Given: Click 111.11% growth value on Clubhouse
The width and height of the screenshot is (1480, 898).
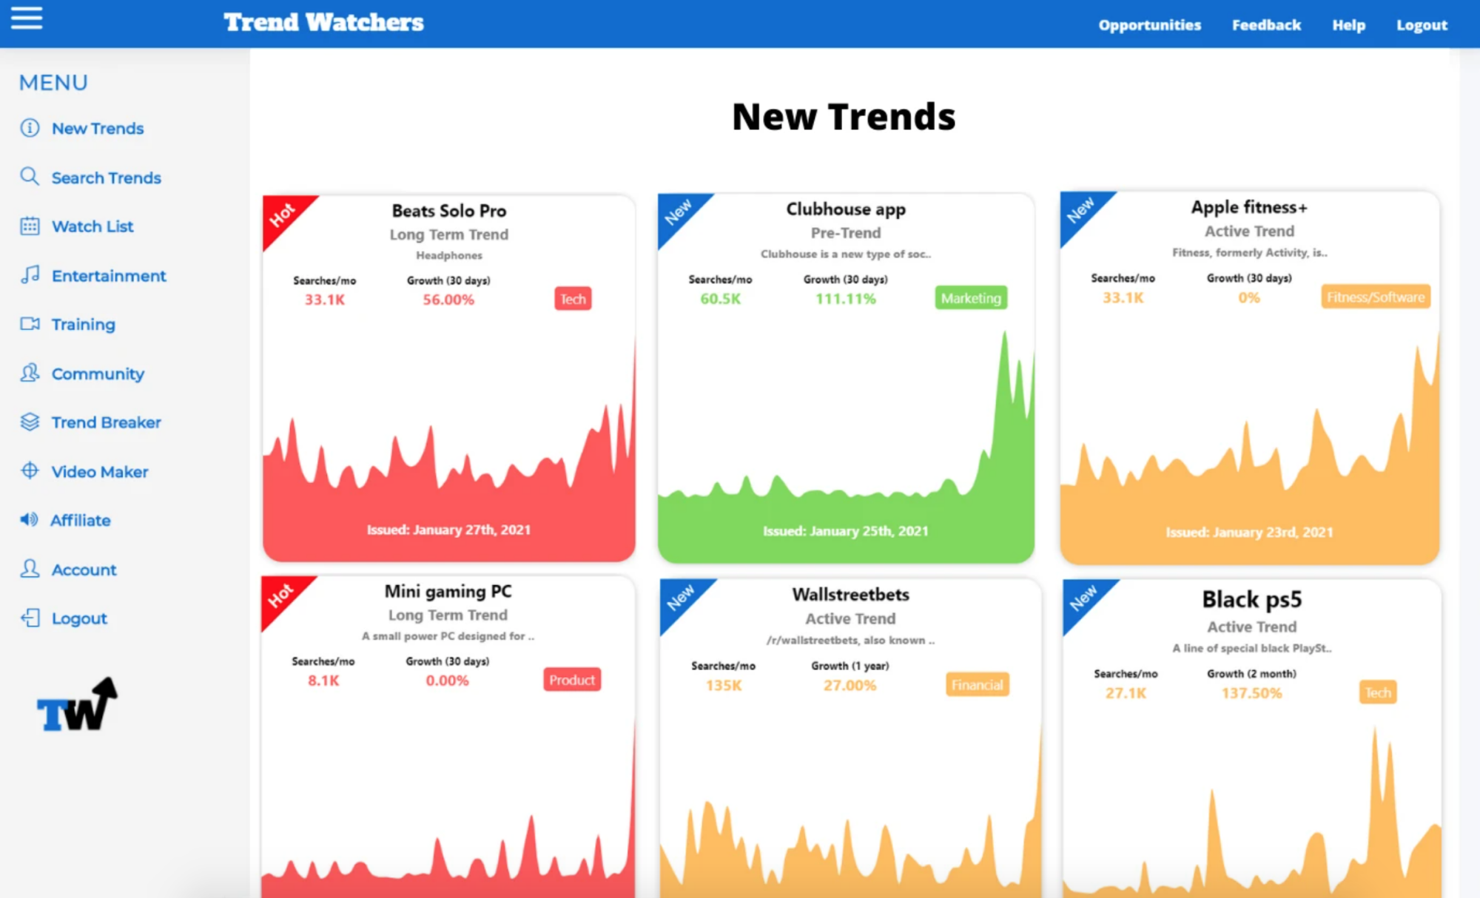Looking at the screenshot, I should [845, 299].
